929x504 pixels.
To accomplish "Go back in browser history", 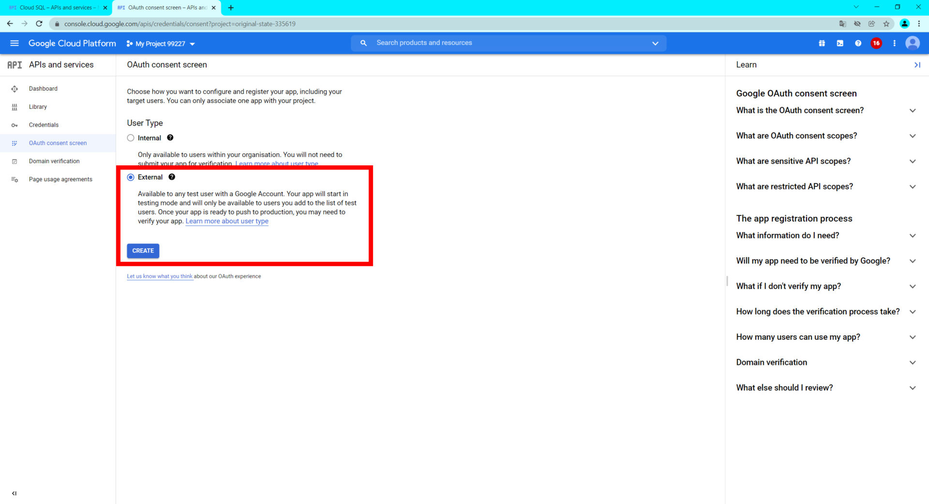I will (10, 24).
